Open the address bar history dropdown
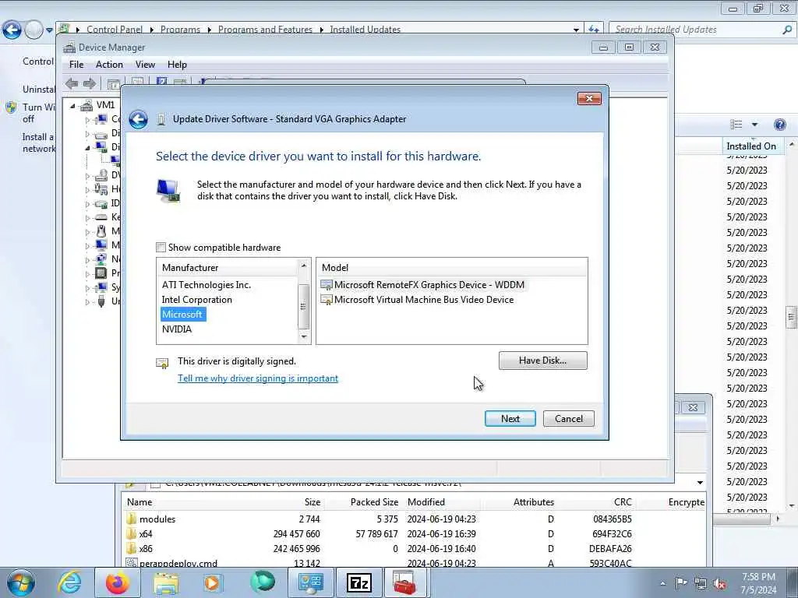Image resolution: width=798 pixels, height=598 pixels. tap(576, 30)
